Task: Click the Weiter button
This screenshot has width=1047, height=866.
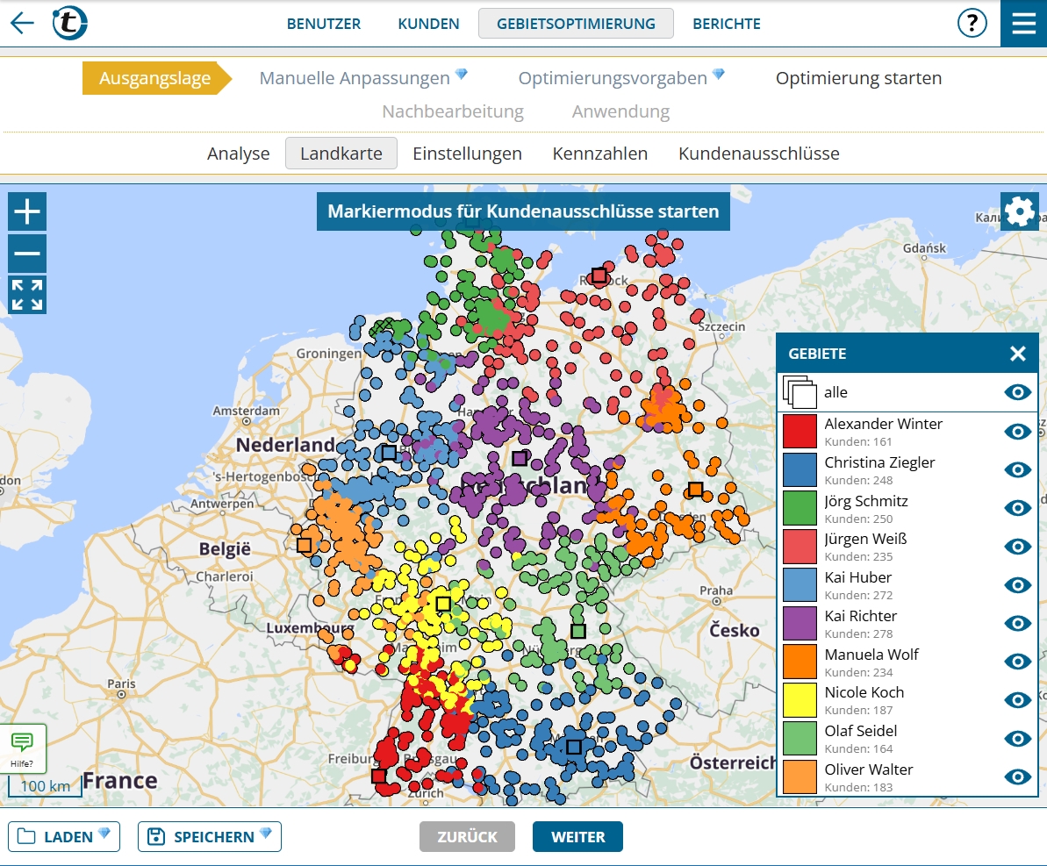Action: coord(578,837)
